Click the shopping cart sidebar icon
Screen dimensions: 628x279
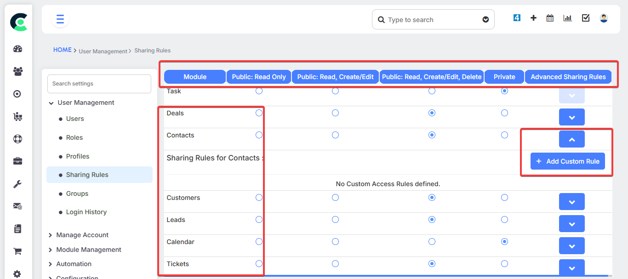tap(17, 251)
